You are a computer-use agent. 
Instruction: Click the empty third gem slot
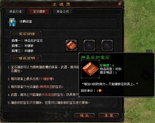[107, 46]
